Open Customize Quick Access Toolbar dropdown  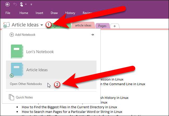tap(31, 4)
